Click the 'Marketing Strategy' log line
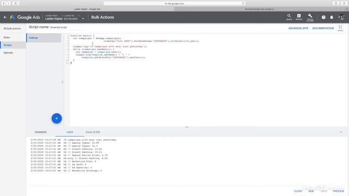The image size is (349, 196). [x=66, y=170]
